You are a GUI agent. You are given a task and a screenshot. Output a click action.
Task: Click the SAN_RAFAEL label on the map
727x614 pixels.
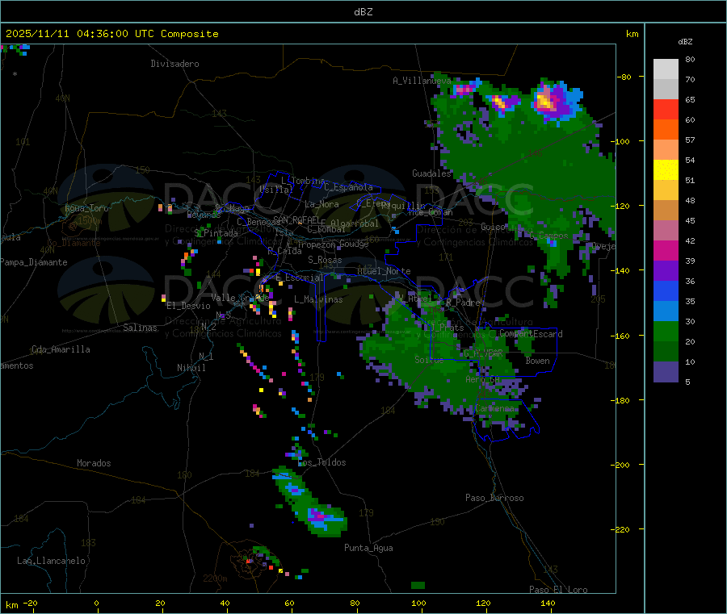(x=296, y=219)
